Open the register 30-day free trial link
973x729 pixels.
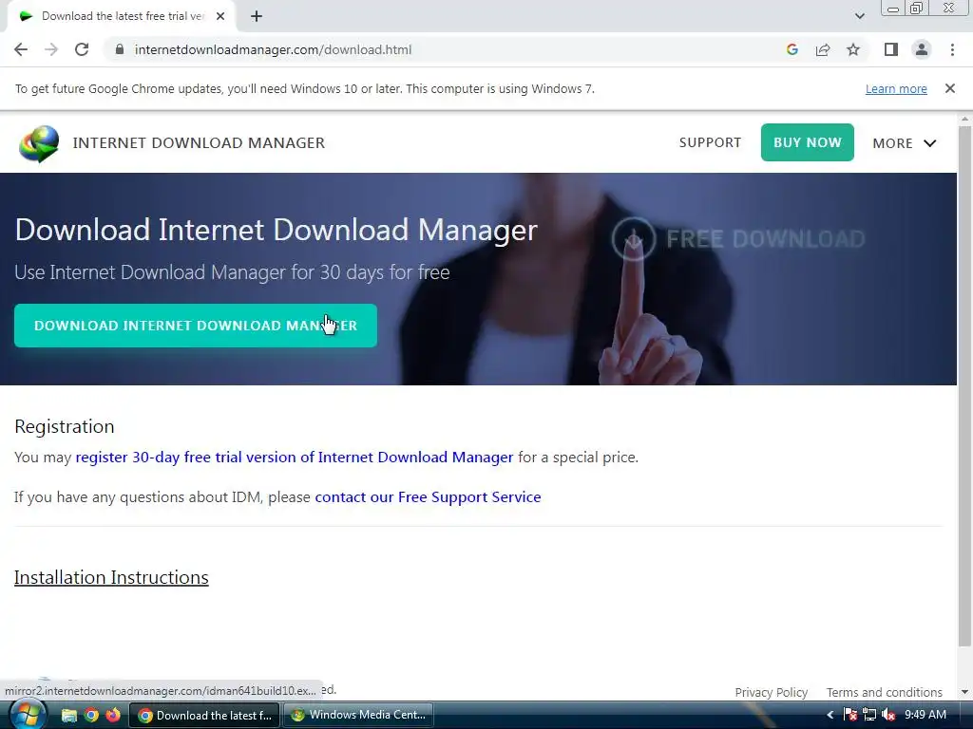click(x=295, y=457)
